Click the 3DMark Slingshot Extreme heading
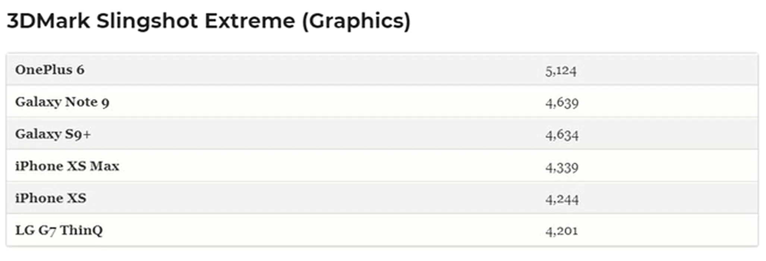This screenshot has height=261, width=766. pos(209,21)
